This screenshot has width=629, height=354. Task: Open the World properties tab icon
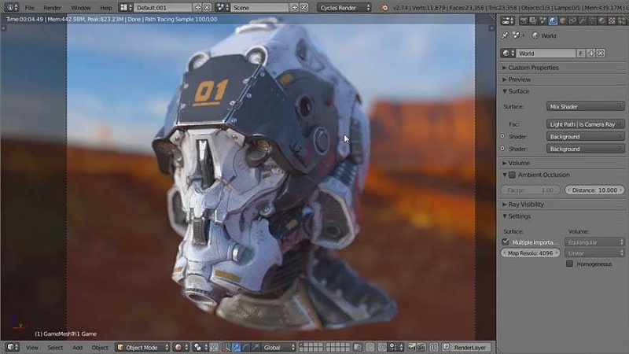tap(553, 20)
